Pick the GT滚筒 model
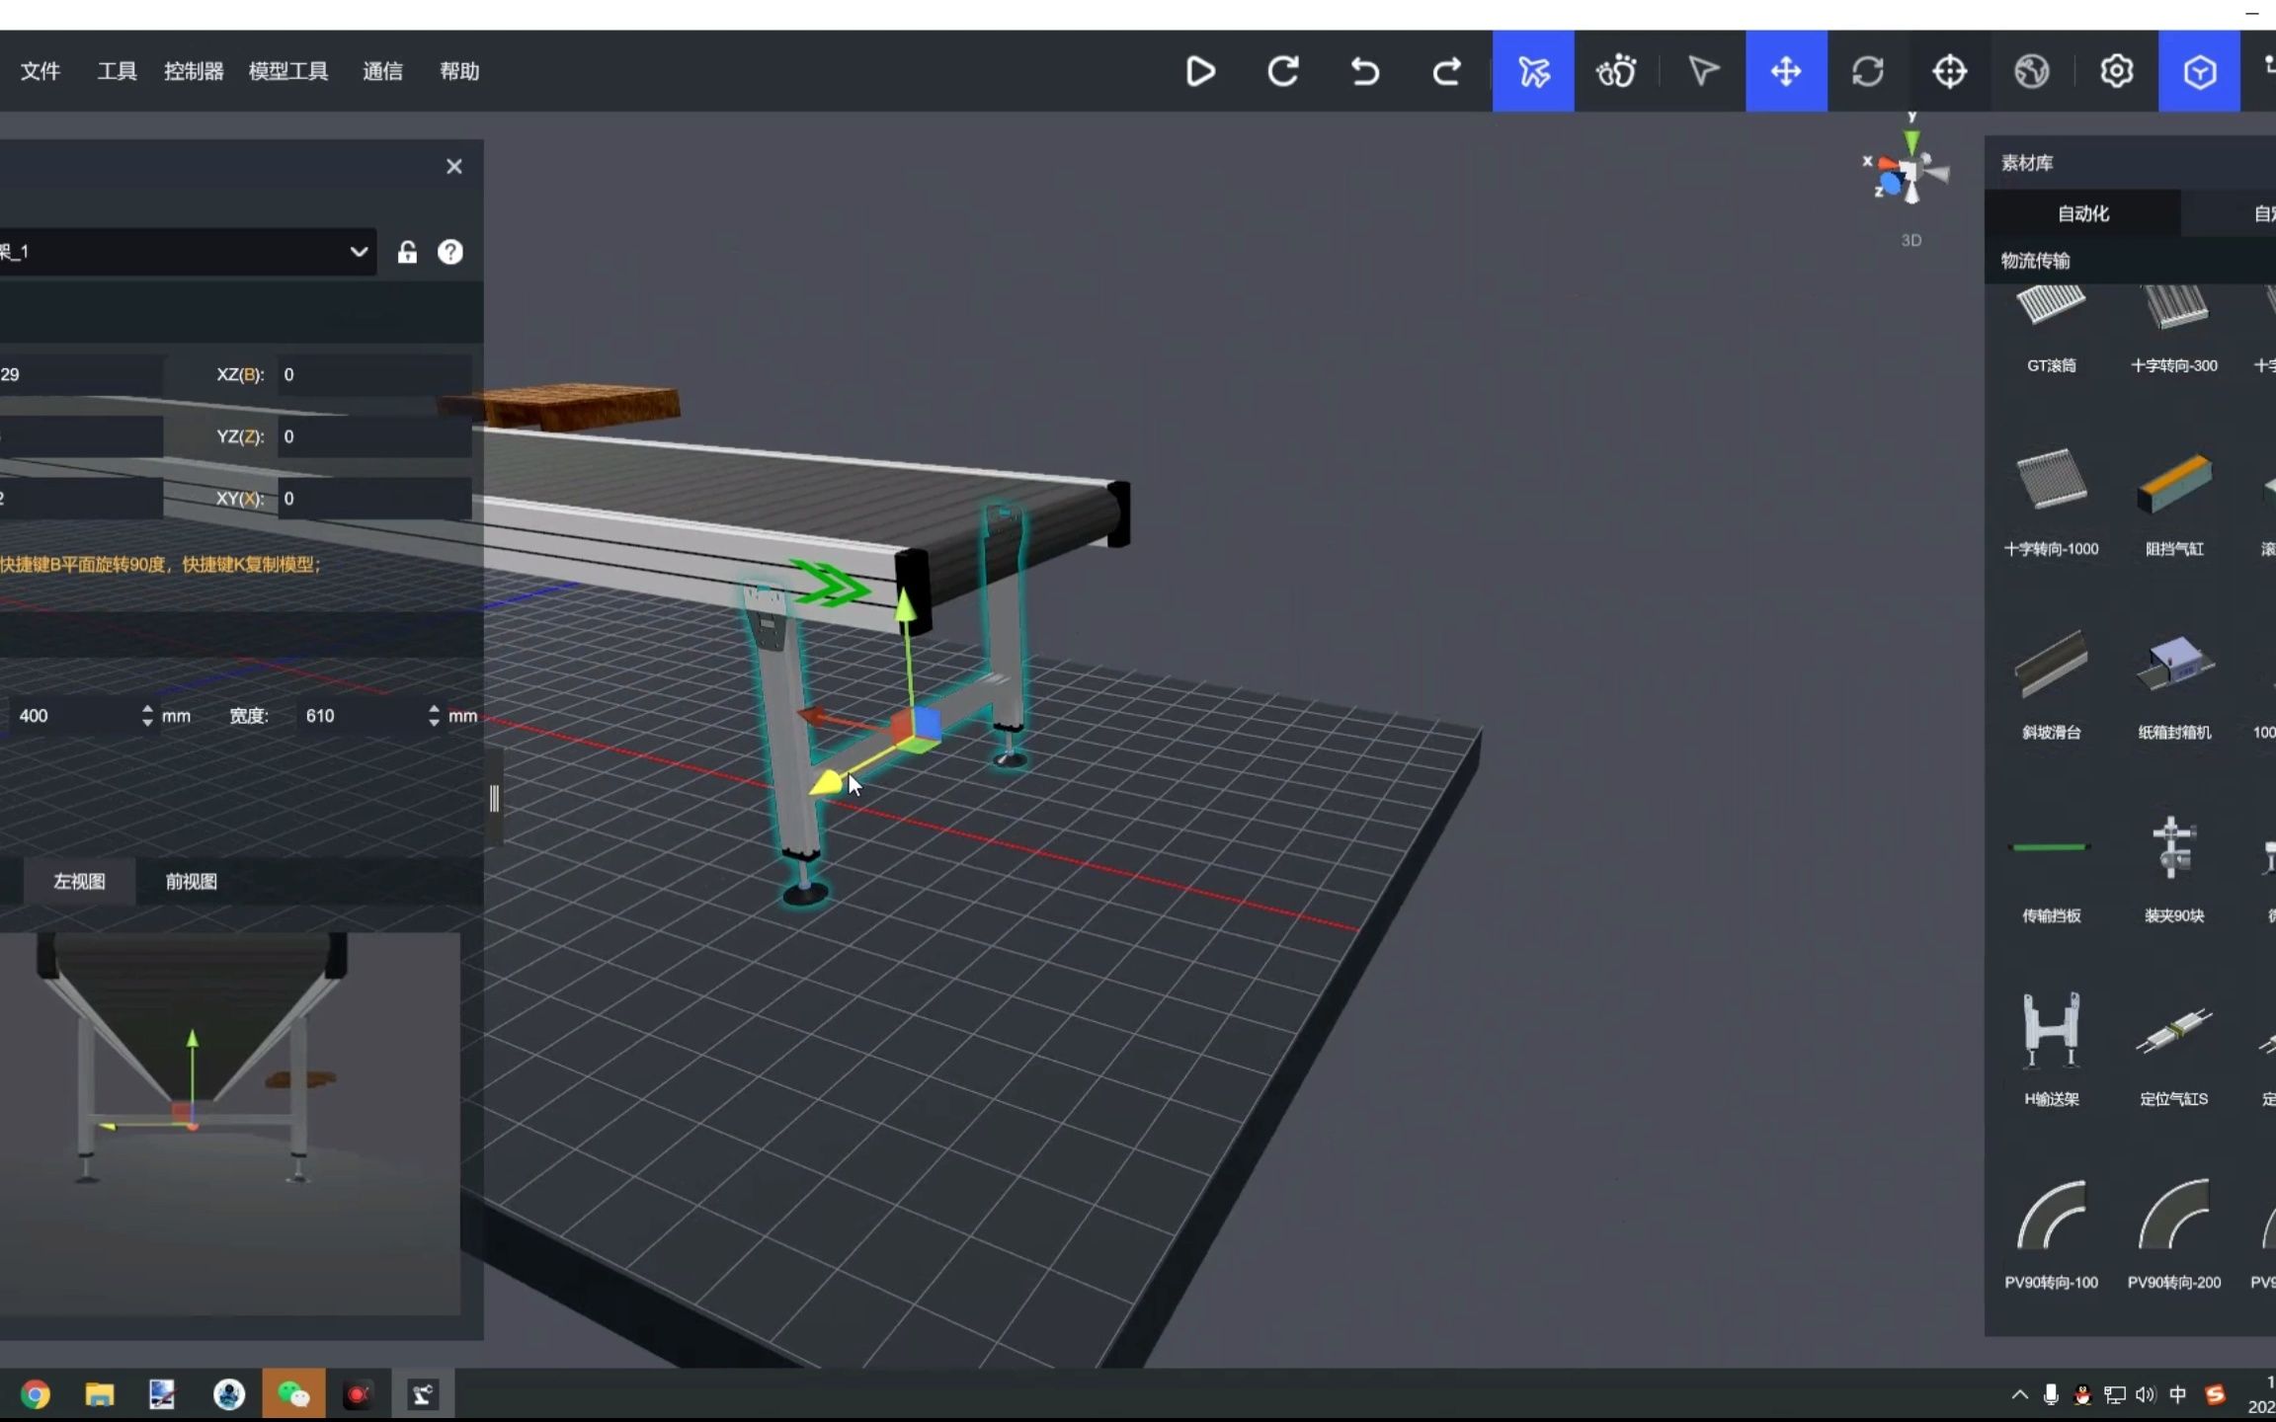This screenshot has width=2276, height=1422. pyautogui.click(x=2051, y=329)
